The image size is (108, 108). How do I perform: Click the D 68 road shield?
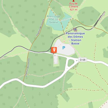pos(83,60)
